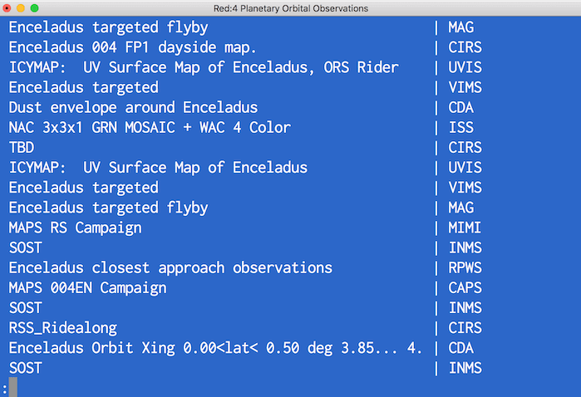Click the 'MIMI' instrument label
The width and height of the screenshot is (581, 397).
465,228
